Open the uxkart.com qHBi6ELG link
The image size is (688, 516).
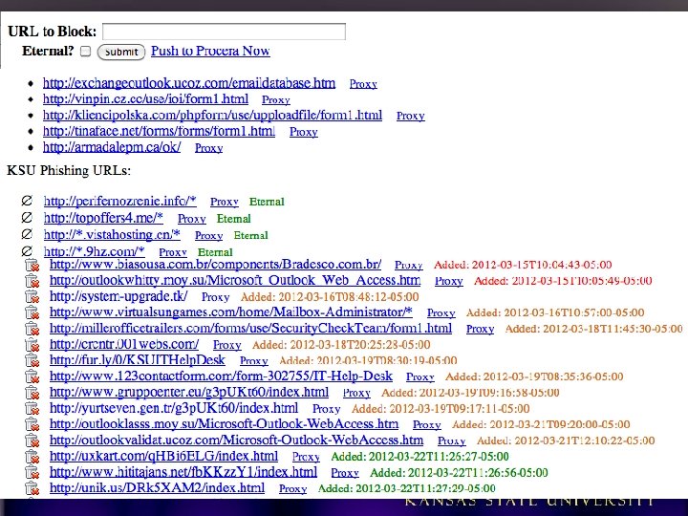coord(163,457)
